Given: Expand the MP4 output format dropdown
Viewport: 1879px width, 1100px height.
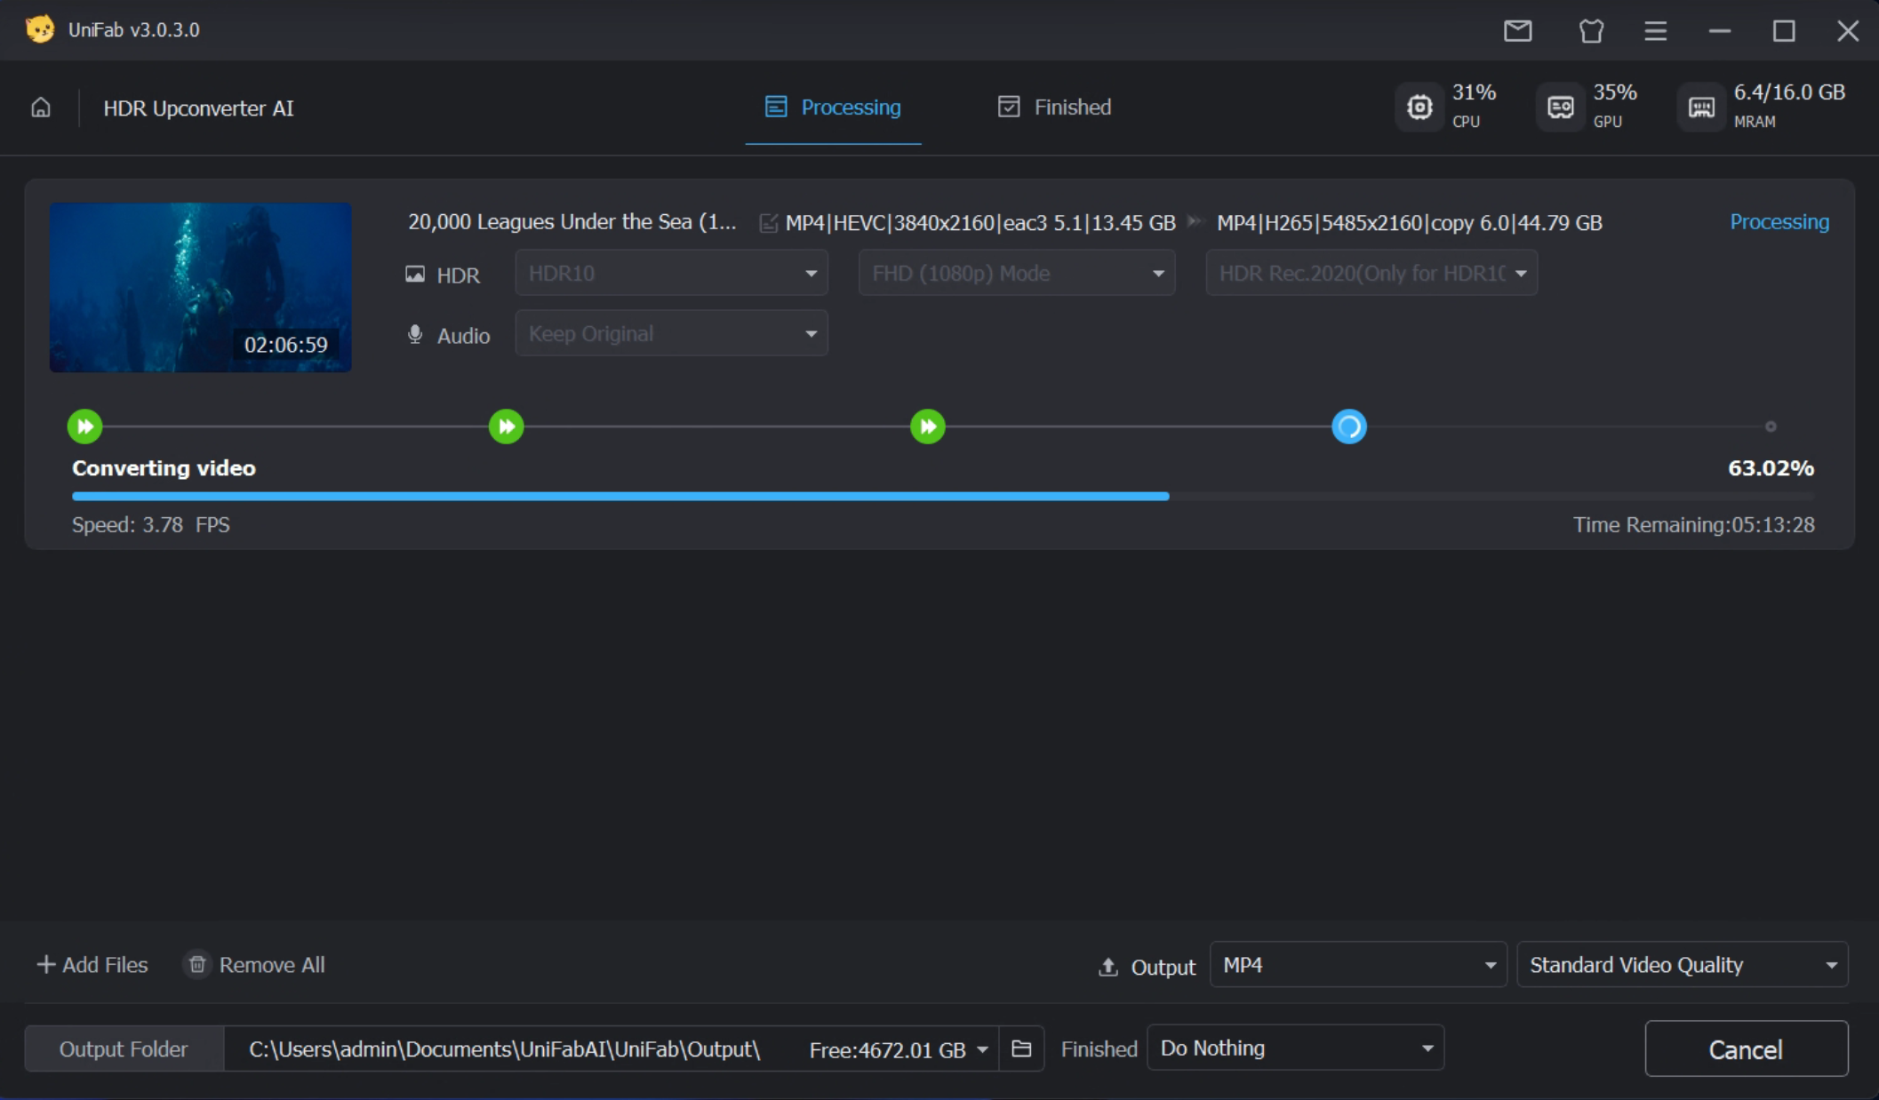Looking at the screenshot, I should click(x=1357, y=965).
